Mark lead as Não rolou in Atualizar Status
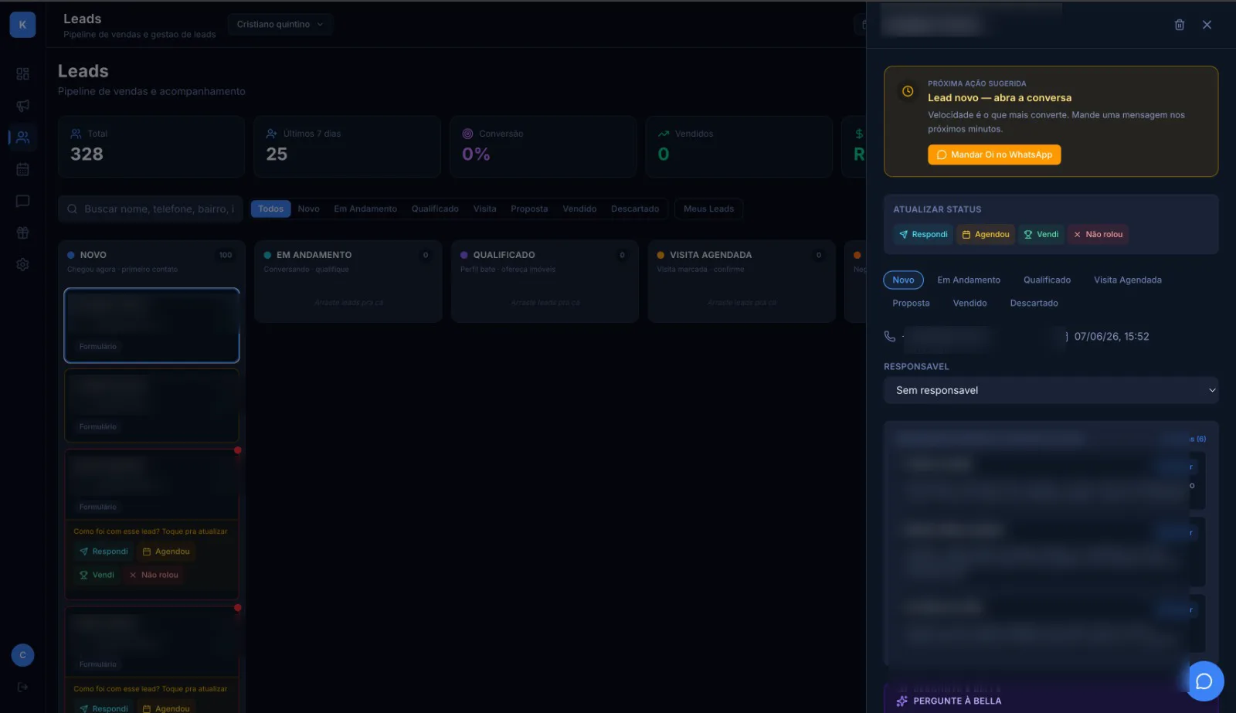The height and width of the screenshot is (713, 1236). point(1098,234)
